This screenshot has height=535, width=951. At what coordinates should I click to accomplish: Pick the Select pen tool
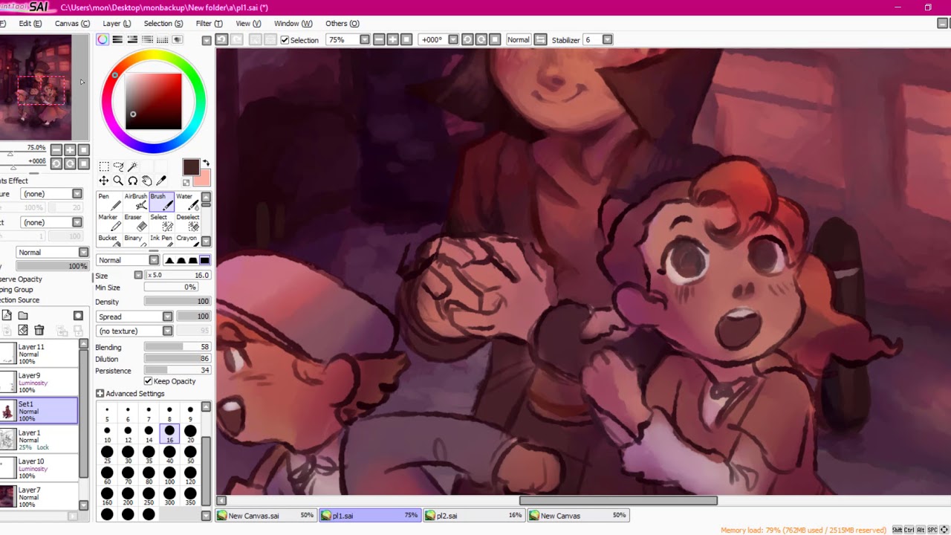coord(162,222)
